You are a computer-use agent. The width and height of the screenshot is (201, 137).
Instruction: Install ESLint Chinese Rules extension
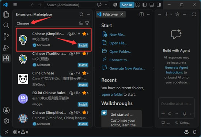point(83,104)
